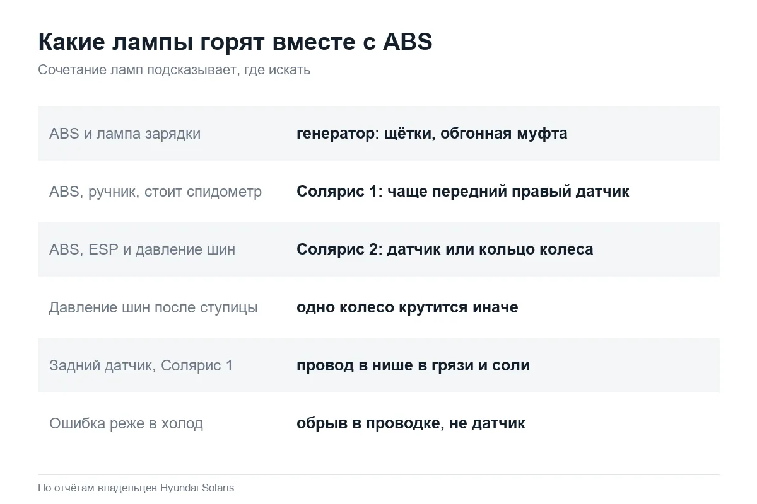Click the cell 'ABS, ESP и давление шин'
This screenshot has height=504, width=757.
pyautogui.click(x=142, y=249)
